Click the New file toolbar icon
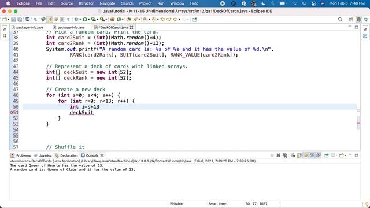 [x=5, y=20]
